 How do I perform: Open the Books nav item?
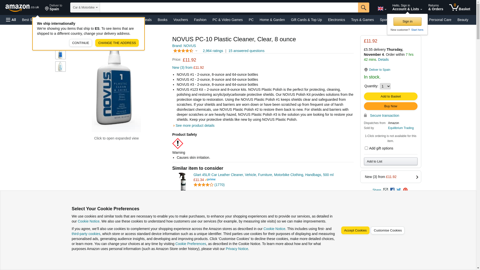pyautogui.click(x=162, y=20)
